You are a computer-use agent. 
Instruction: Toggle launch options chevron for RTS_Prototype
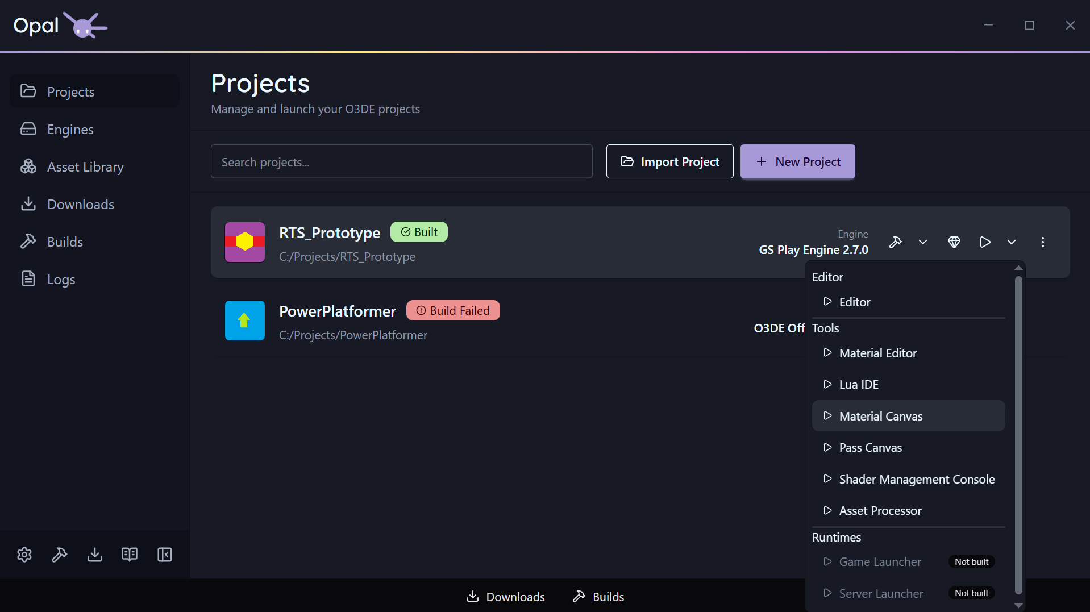1012,242
